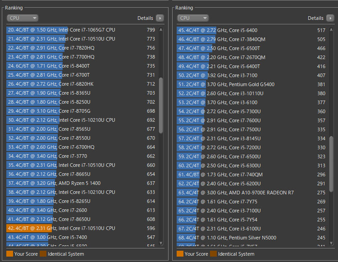Select rank 53 Core i3-6100 row
This screenshot has height=262, width=338.
252,102
